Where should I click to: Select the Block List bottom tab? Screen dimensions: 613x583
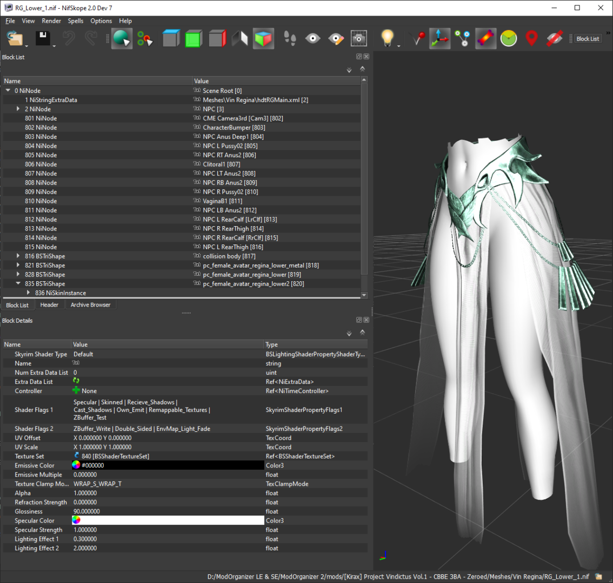pyautogui.click(x=17, y=305)
